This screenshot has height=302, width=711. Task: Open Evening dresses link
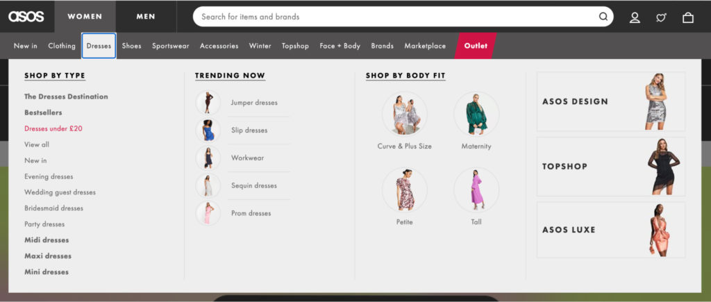49,176
